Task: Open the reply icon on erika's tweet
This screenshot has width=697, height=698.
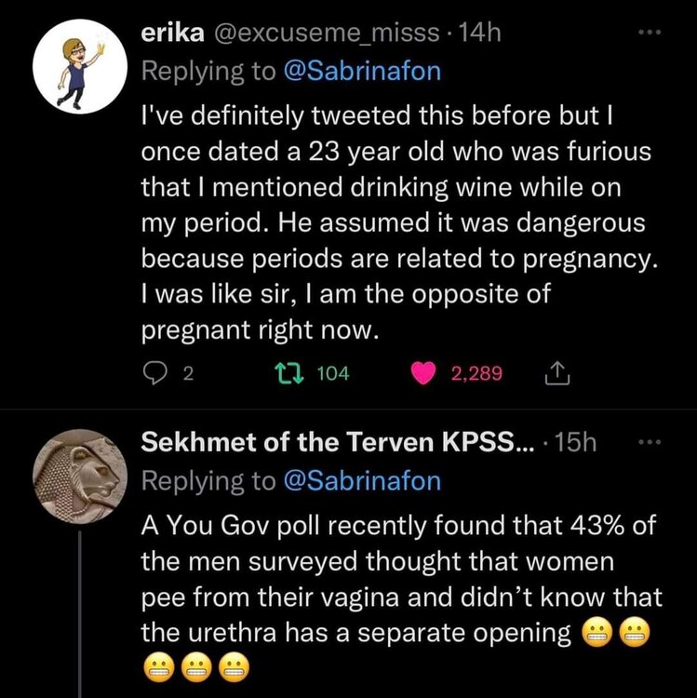Action: pyautogui.click(x=154, y=373)
